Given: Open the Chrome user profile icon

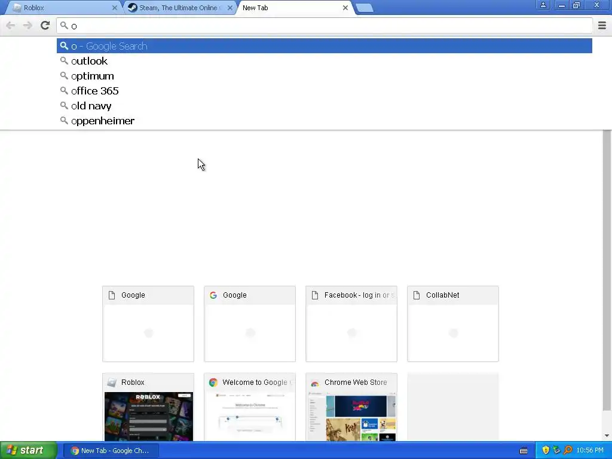Looking at the screenshot, I should point(543,5).
